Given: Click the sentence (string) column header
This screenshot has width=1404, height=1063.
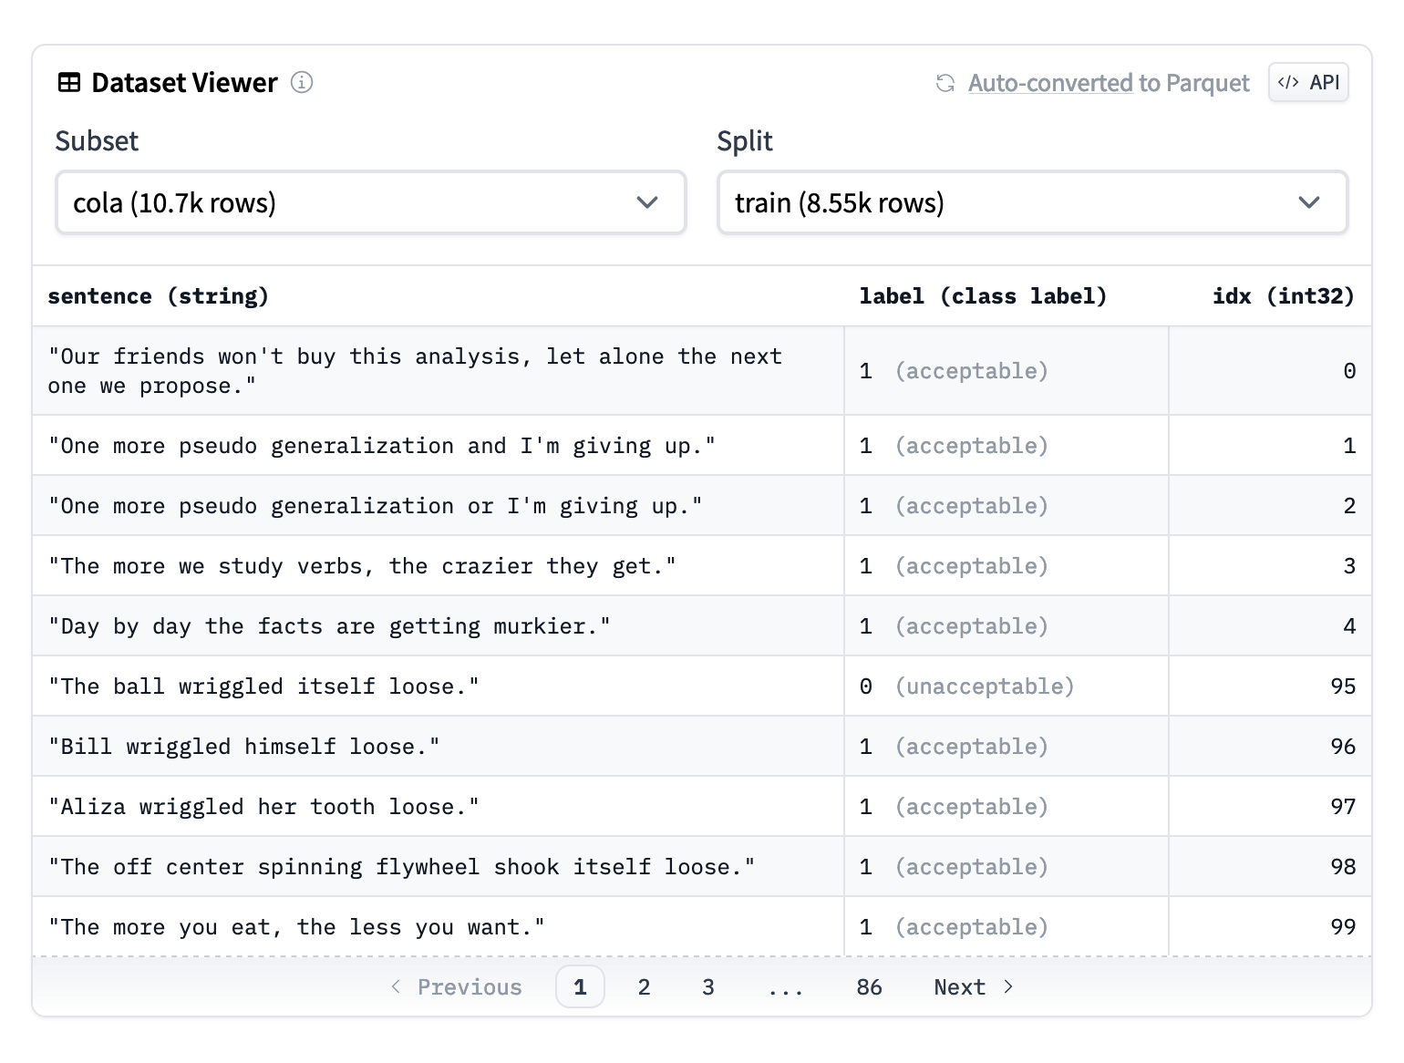Looking at the screenshot, I should [x=159, y=295].
